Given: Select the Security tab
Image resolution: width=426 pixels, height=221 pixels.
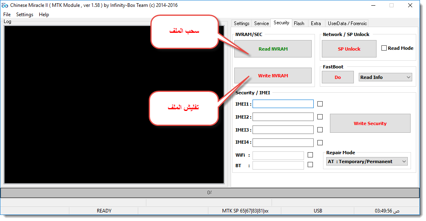Looking at the screenshot, I should pos(281,23).
